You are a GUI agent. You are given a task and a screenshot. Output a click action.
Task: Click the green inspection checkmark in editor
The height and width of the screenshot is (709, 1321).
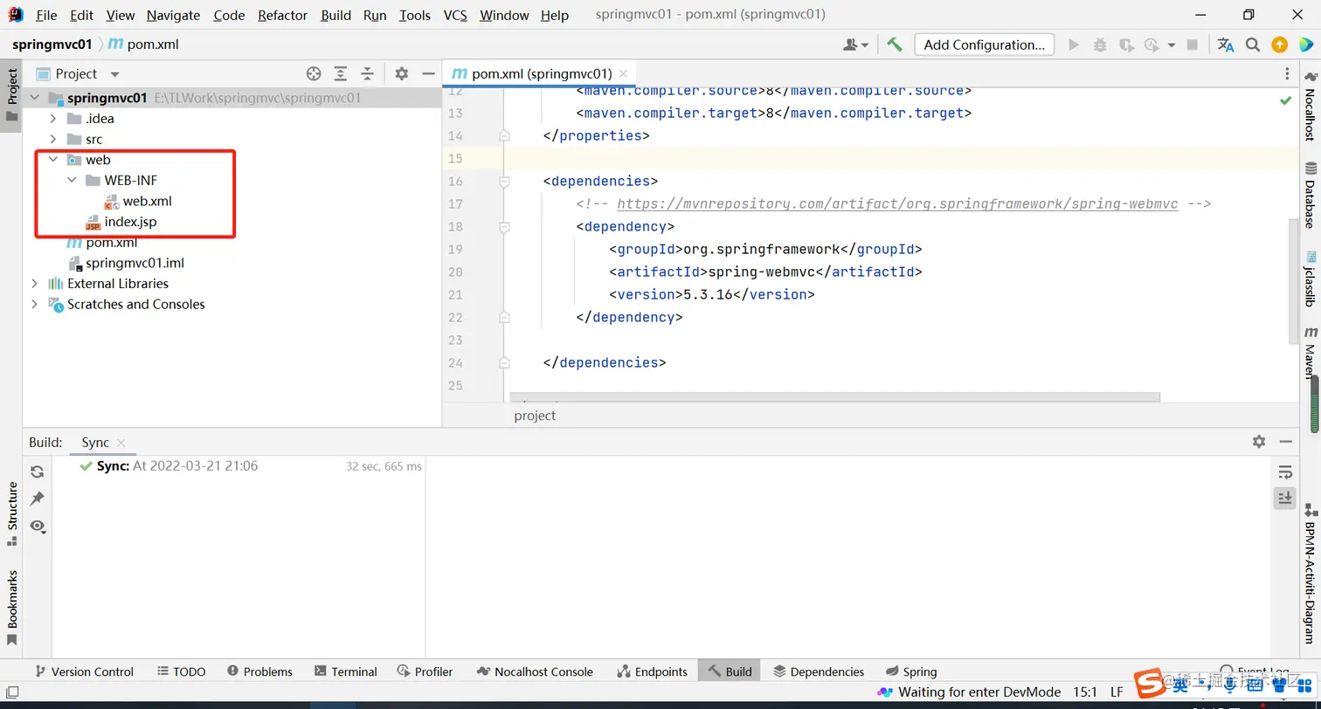tap(1285, 100)
